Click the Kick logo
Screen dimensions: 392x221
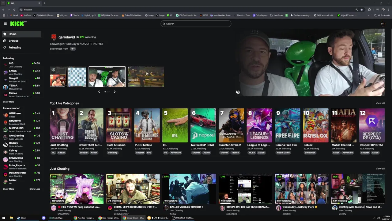[18, 24]
